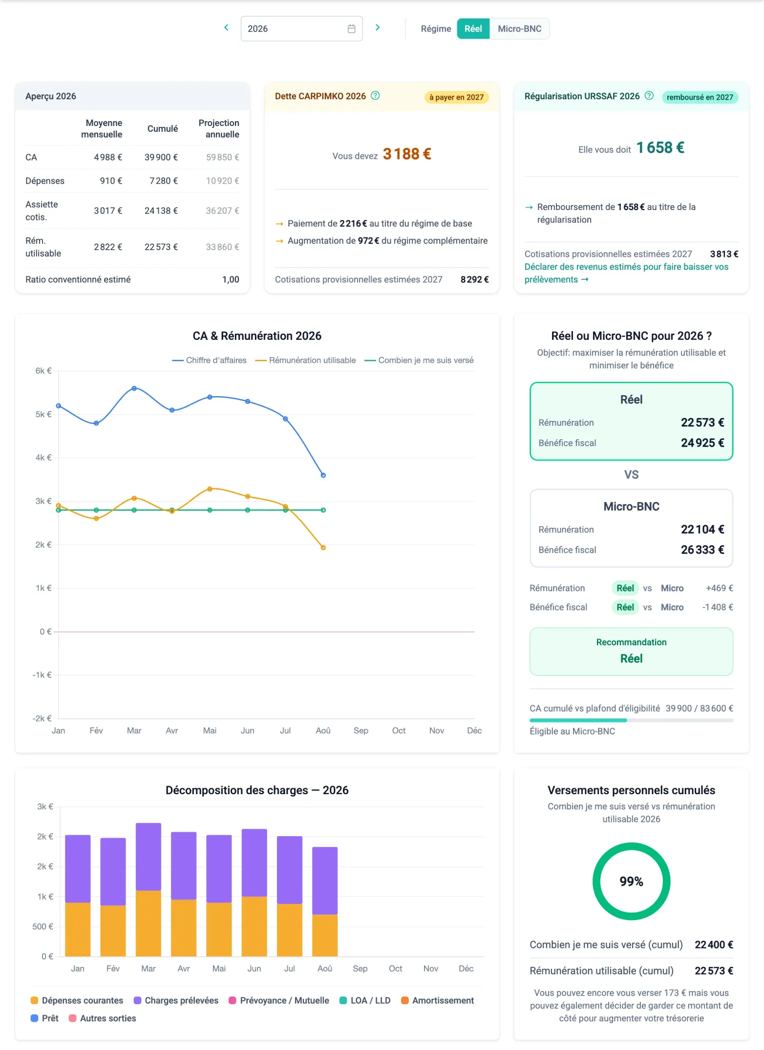Click the '24 138 €' Assiette cotis. cumulative cell

tap(161, 211)
